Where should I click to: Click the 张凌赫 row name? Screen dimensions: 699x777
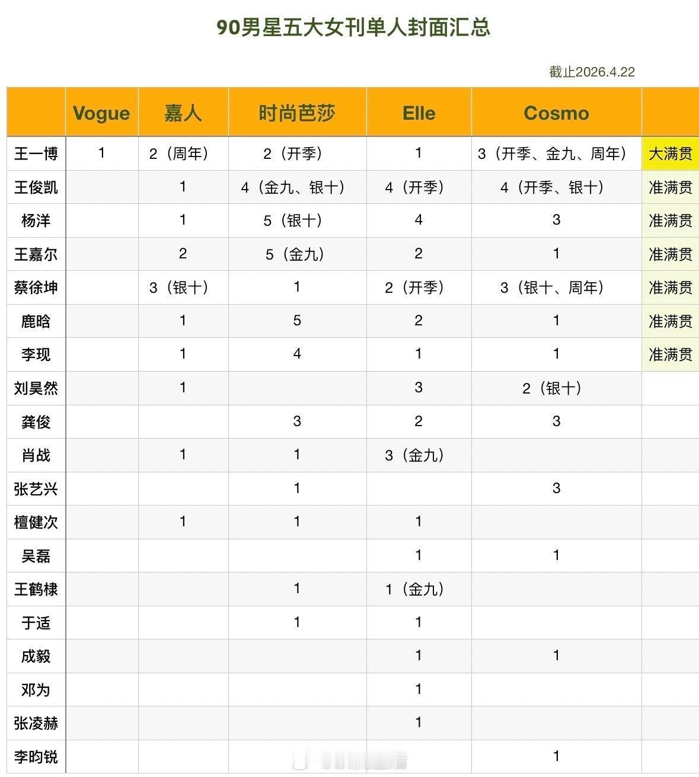[36, 723]
